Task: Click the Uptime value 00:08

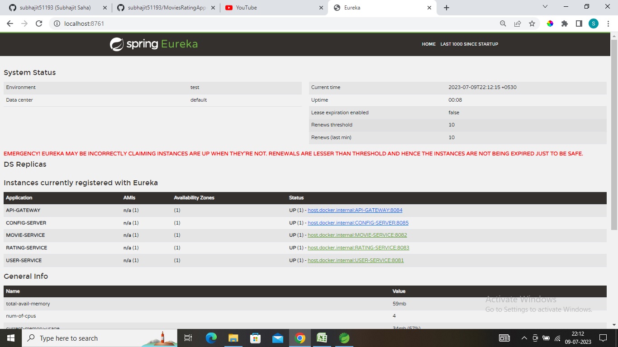Action: (455, 100)
